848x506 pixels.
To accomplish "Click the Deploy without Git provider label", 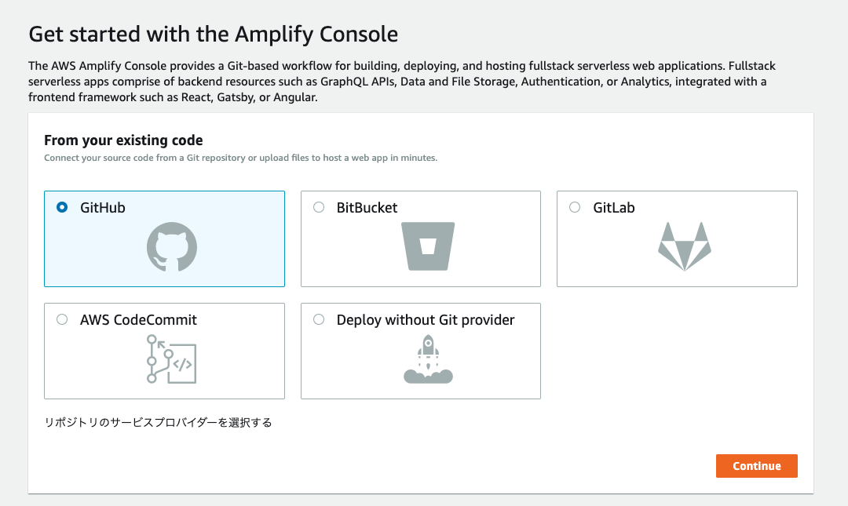I will pos(426,319).
